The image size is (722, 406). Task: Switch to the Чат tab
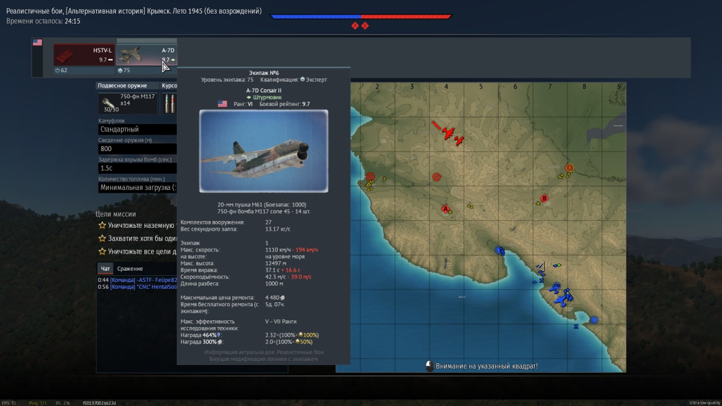tap(105, 268)
